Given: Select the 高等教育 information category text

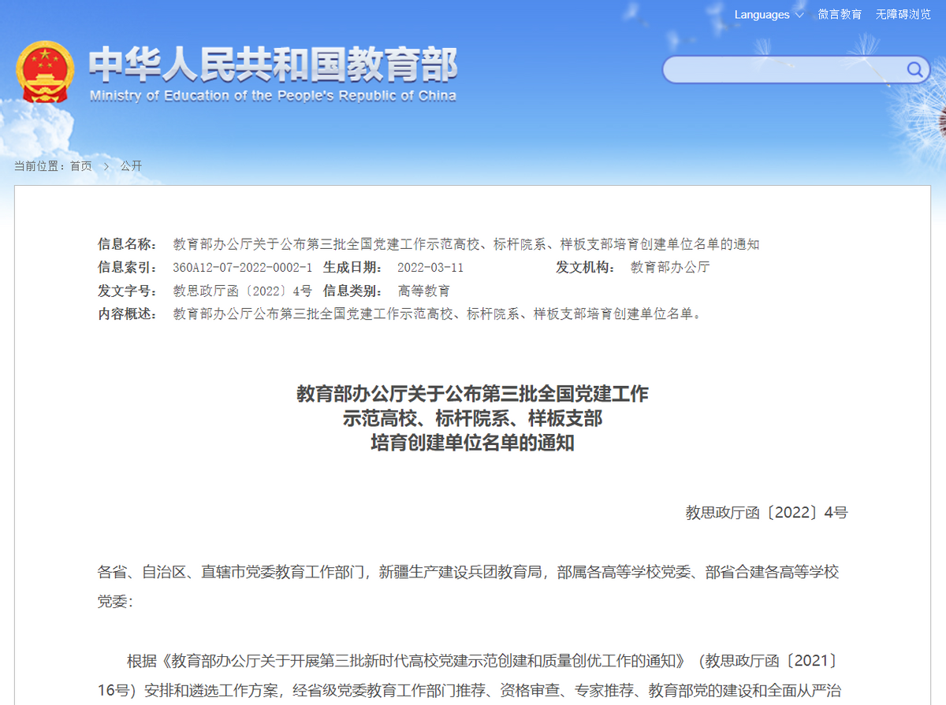Looking at the screenshot, I should (x=426, y=291).
